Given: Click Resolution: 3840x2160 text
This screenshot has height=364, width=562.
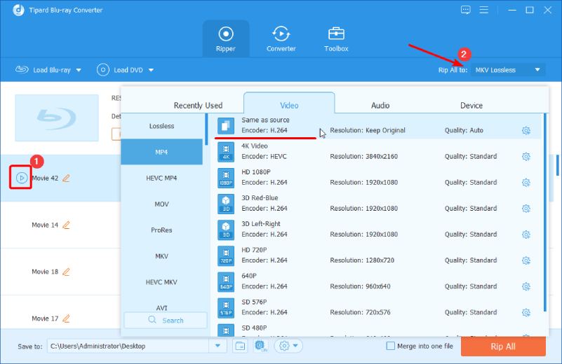Looking at the screenshot, I should 364,157.
